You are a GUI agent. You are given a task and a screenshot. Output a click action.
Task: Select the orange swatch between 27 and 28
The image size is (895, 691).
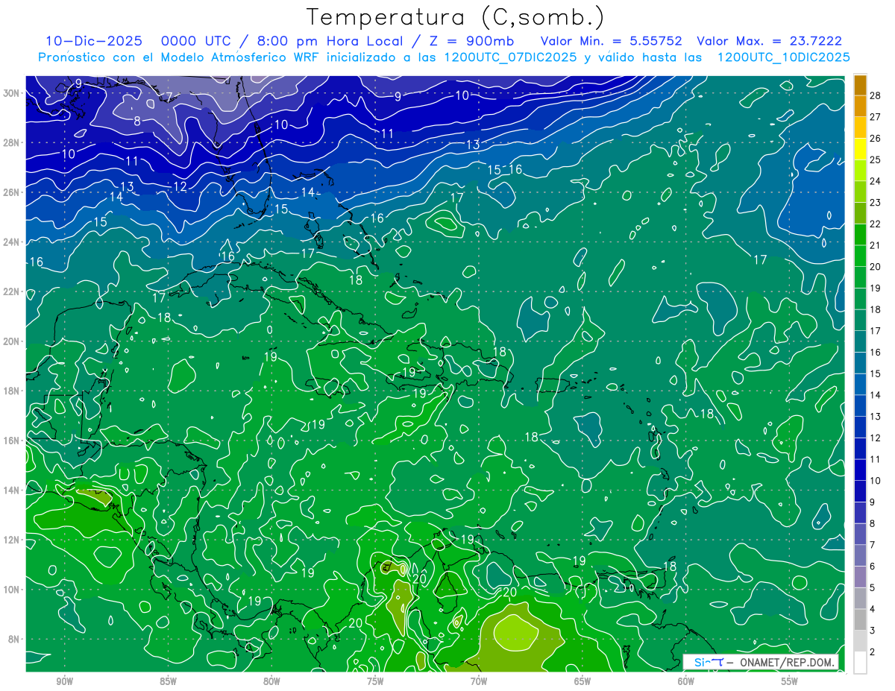coord(861,106)
